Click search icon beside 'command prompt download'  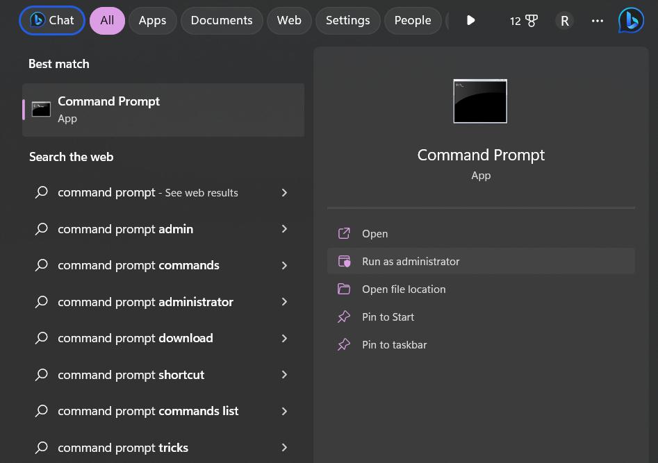(41, 338)
